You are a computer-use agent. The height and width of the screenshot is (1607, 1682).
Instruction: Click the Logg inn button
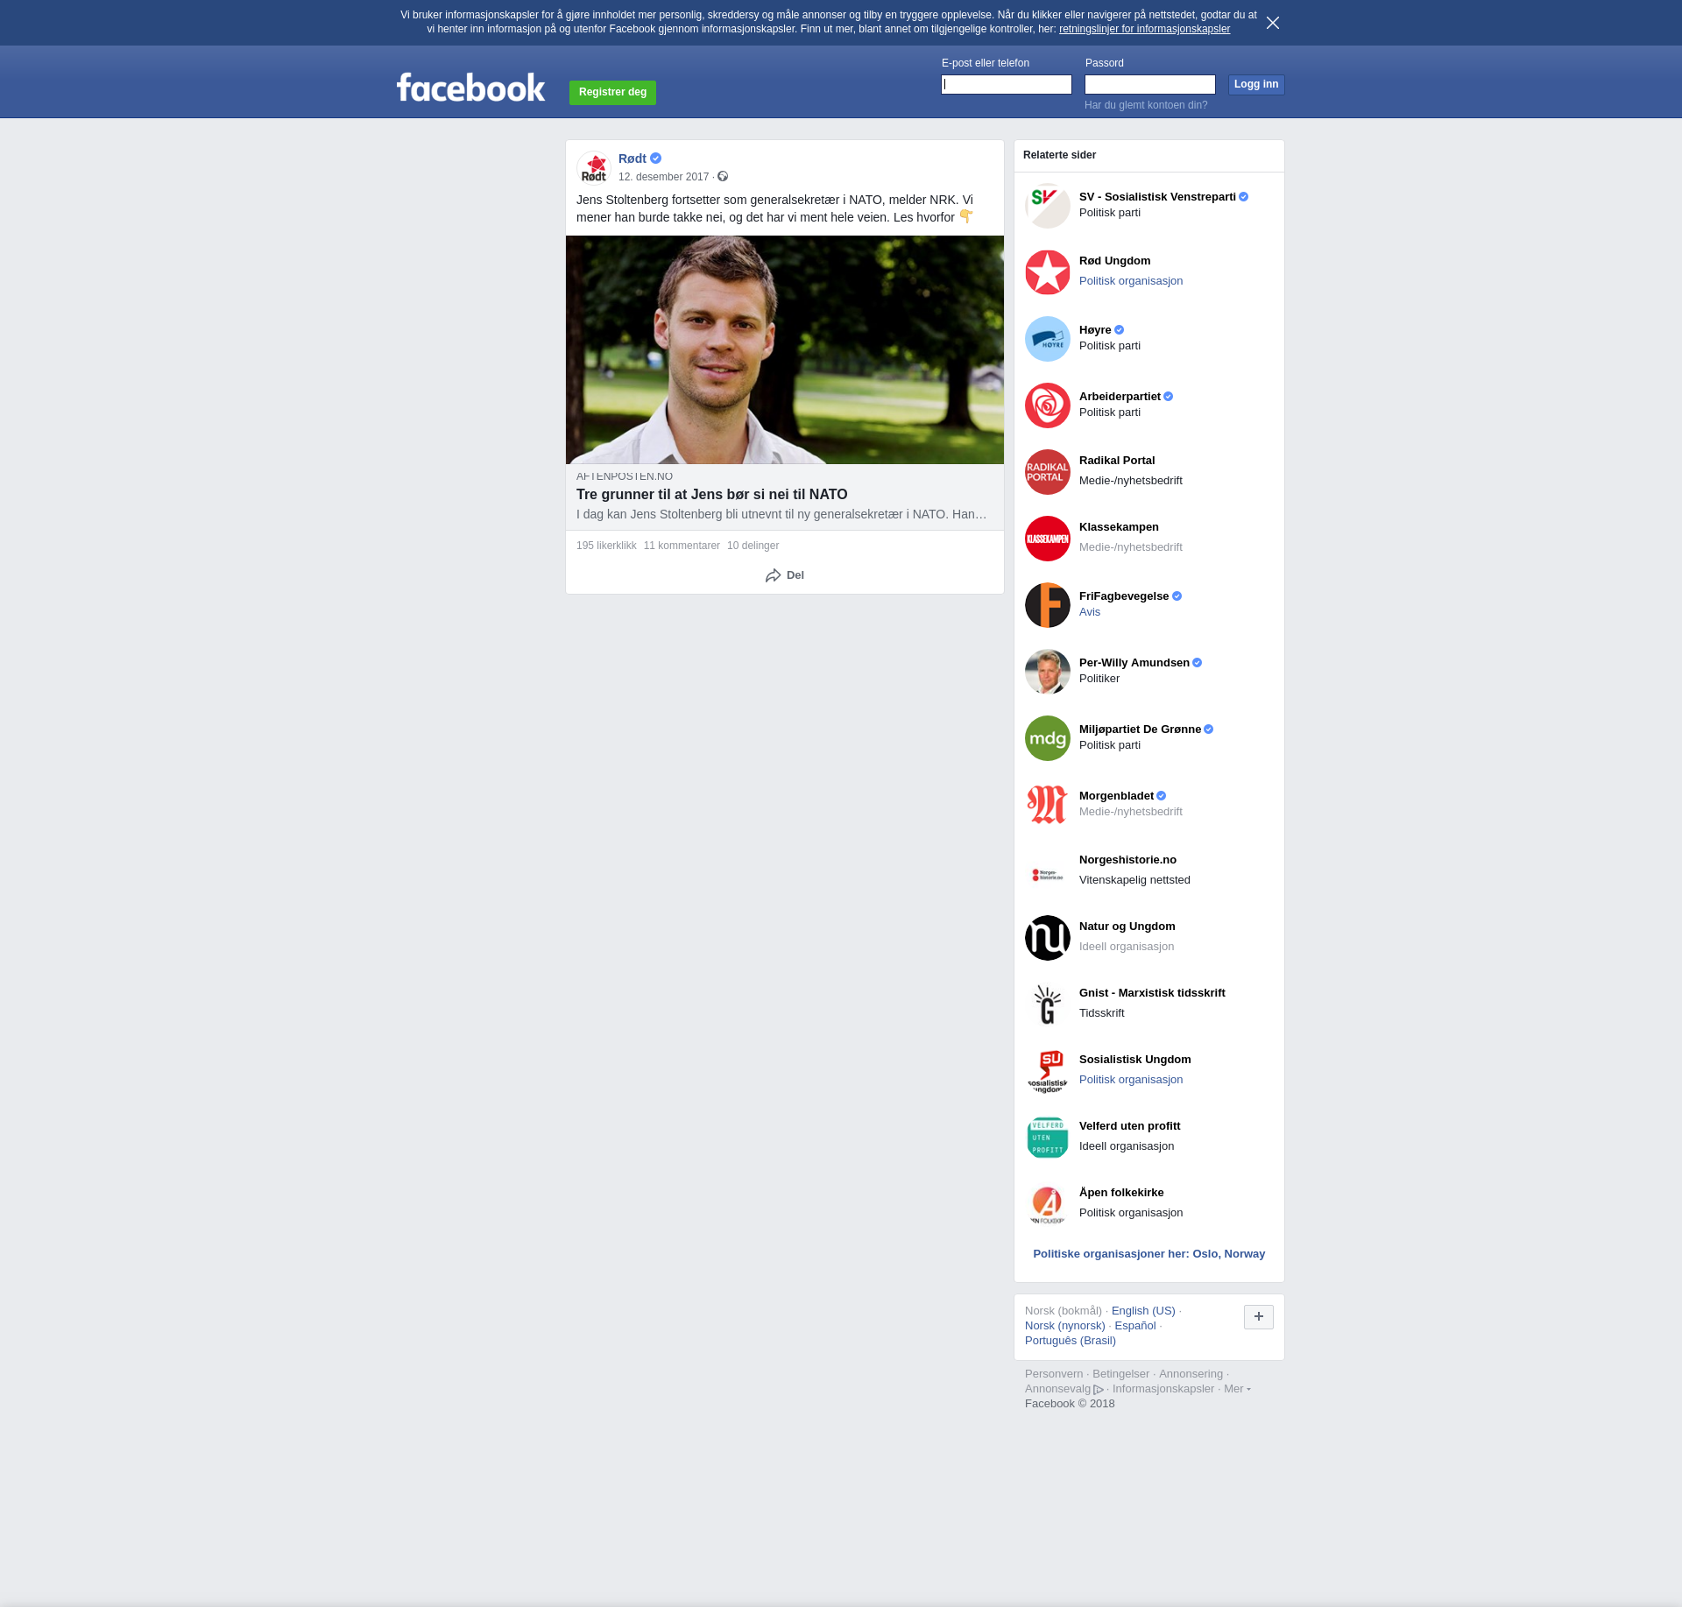pyautogui.click(x=1256, y=84)
